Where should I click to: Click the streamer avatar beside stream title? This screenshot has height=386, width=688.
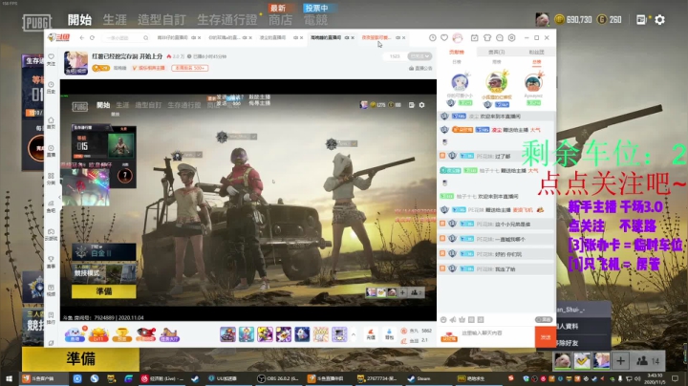point(75,63)
